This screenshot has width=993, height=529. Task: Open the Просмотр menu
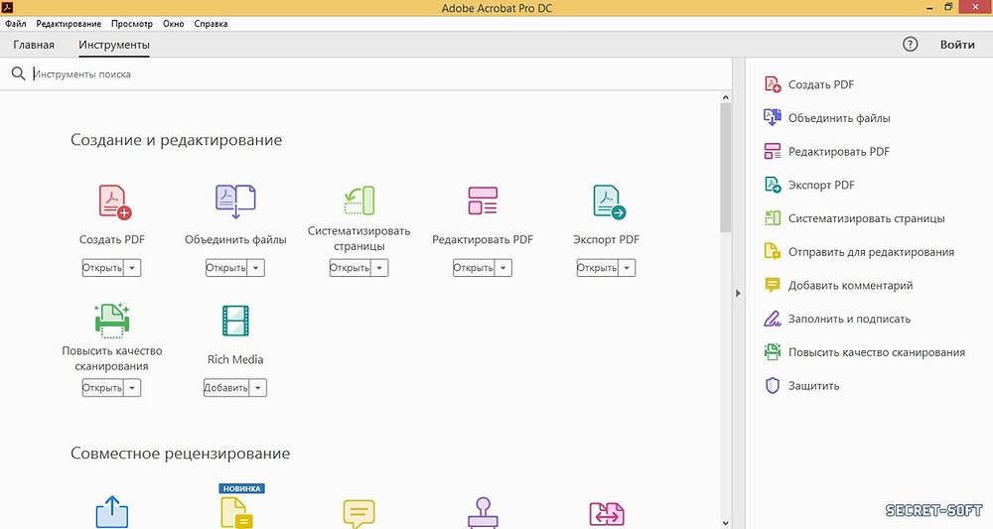click(132, 24)
